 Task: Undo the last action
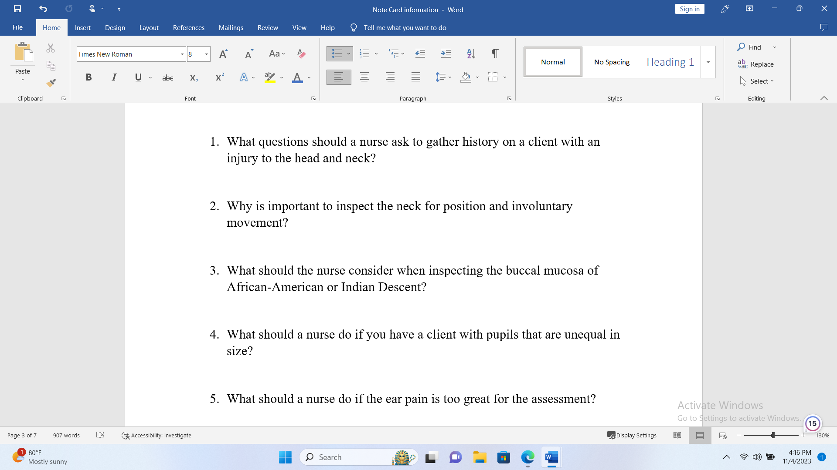43,9
